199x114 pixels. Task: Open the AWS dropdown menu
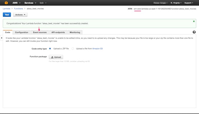(x=16, y=3)
